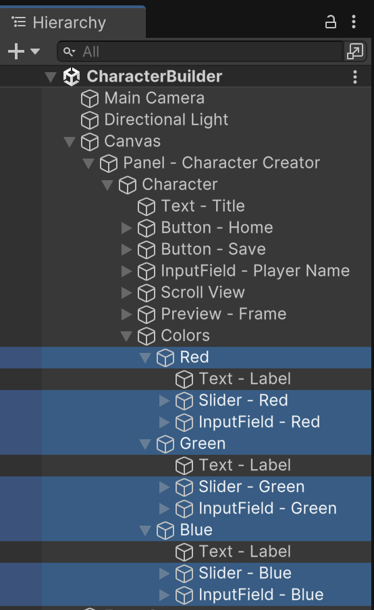This screenshot has height=610, width=374.
Task: Click the Hierarchy search field
Action: (x=200, y=51)
